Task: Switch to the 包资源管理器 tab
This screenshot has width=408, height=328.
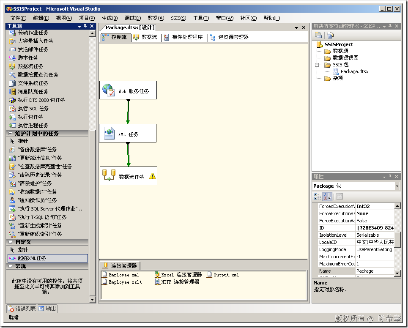Action: tap(230, 37)
